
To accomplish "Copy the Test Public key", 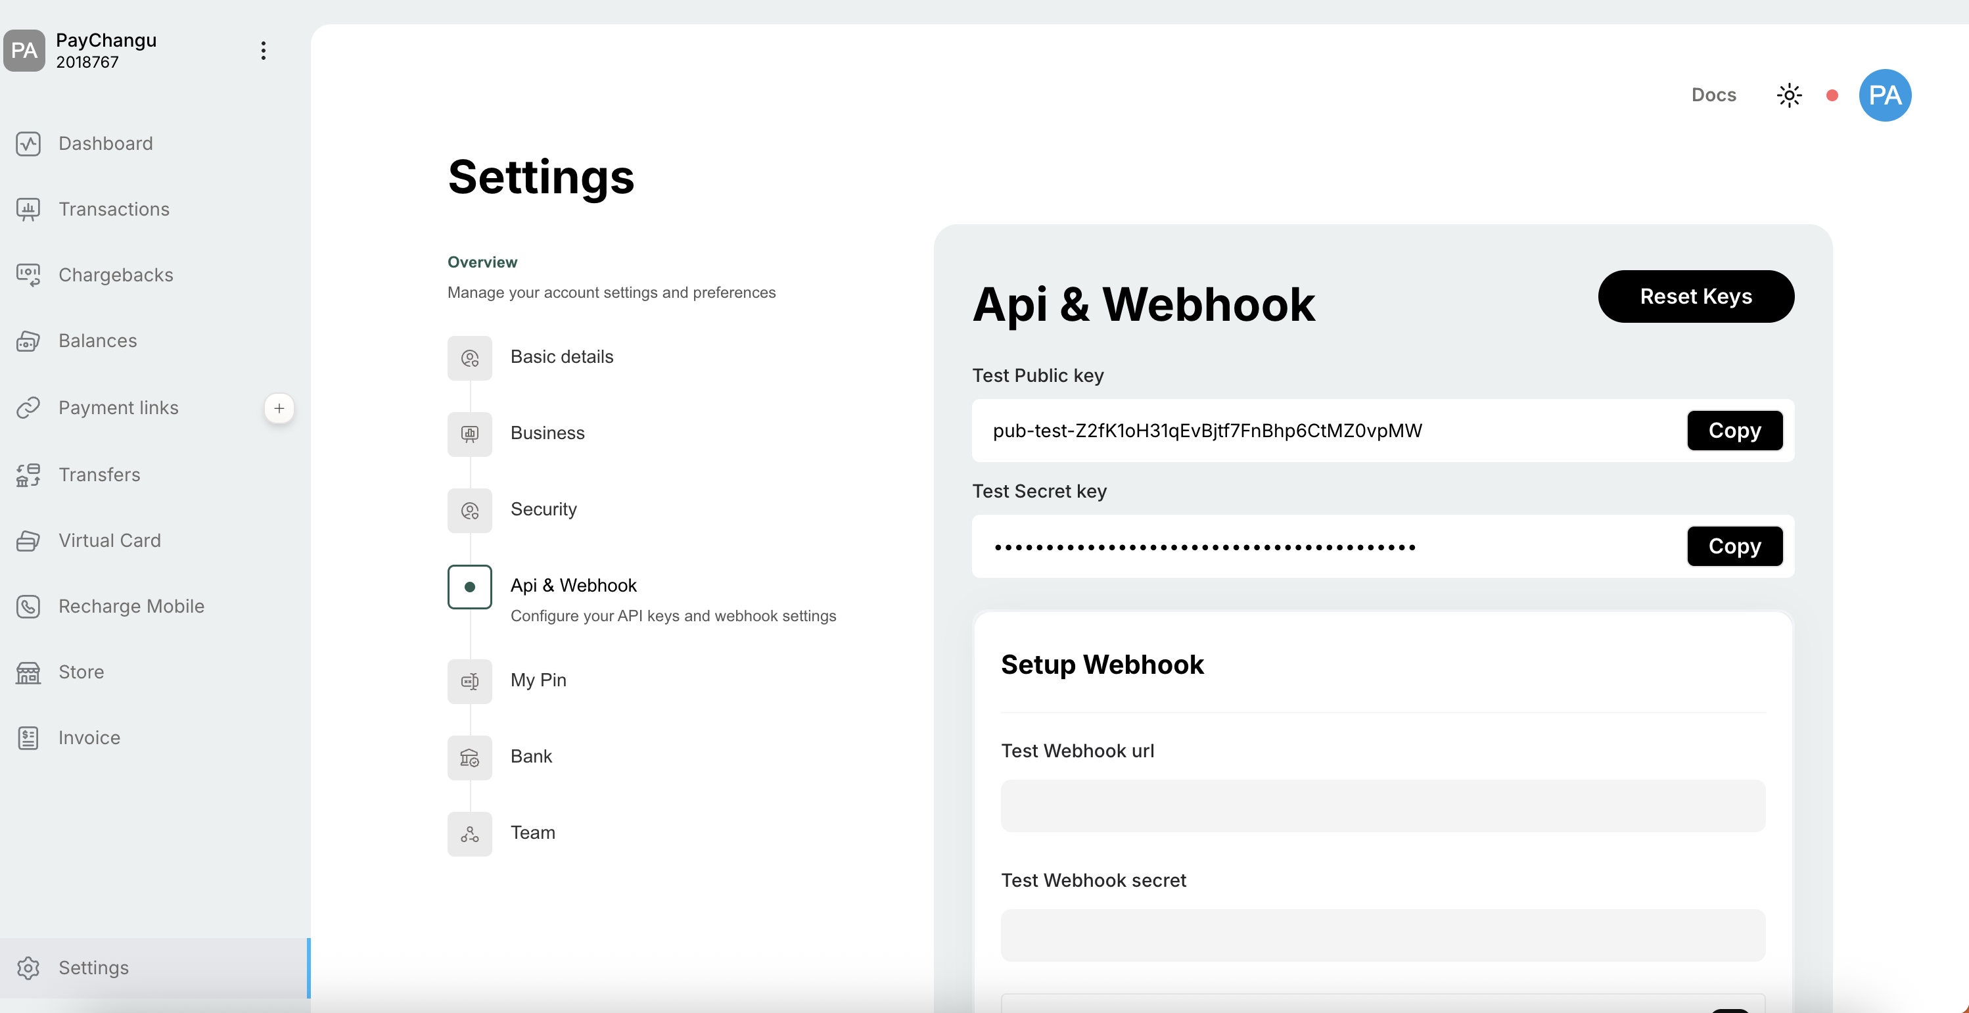I will tap(1734, 431).
